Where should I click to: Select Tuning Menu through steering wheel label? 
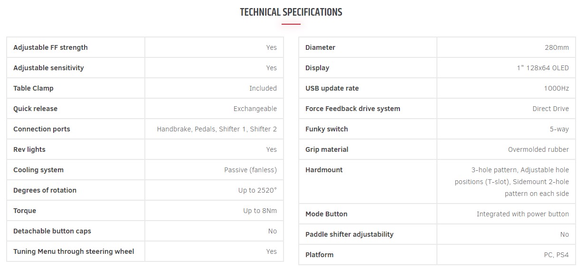(x=74, y=251)
